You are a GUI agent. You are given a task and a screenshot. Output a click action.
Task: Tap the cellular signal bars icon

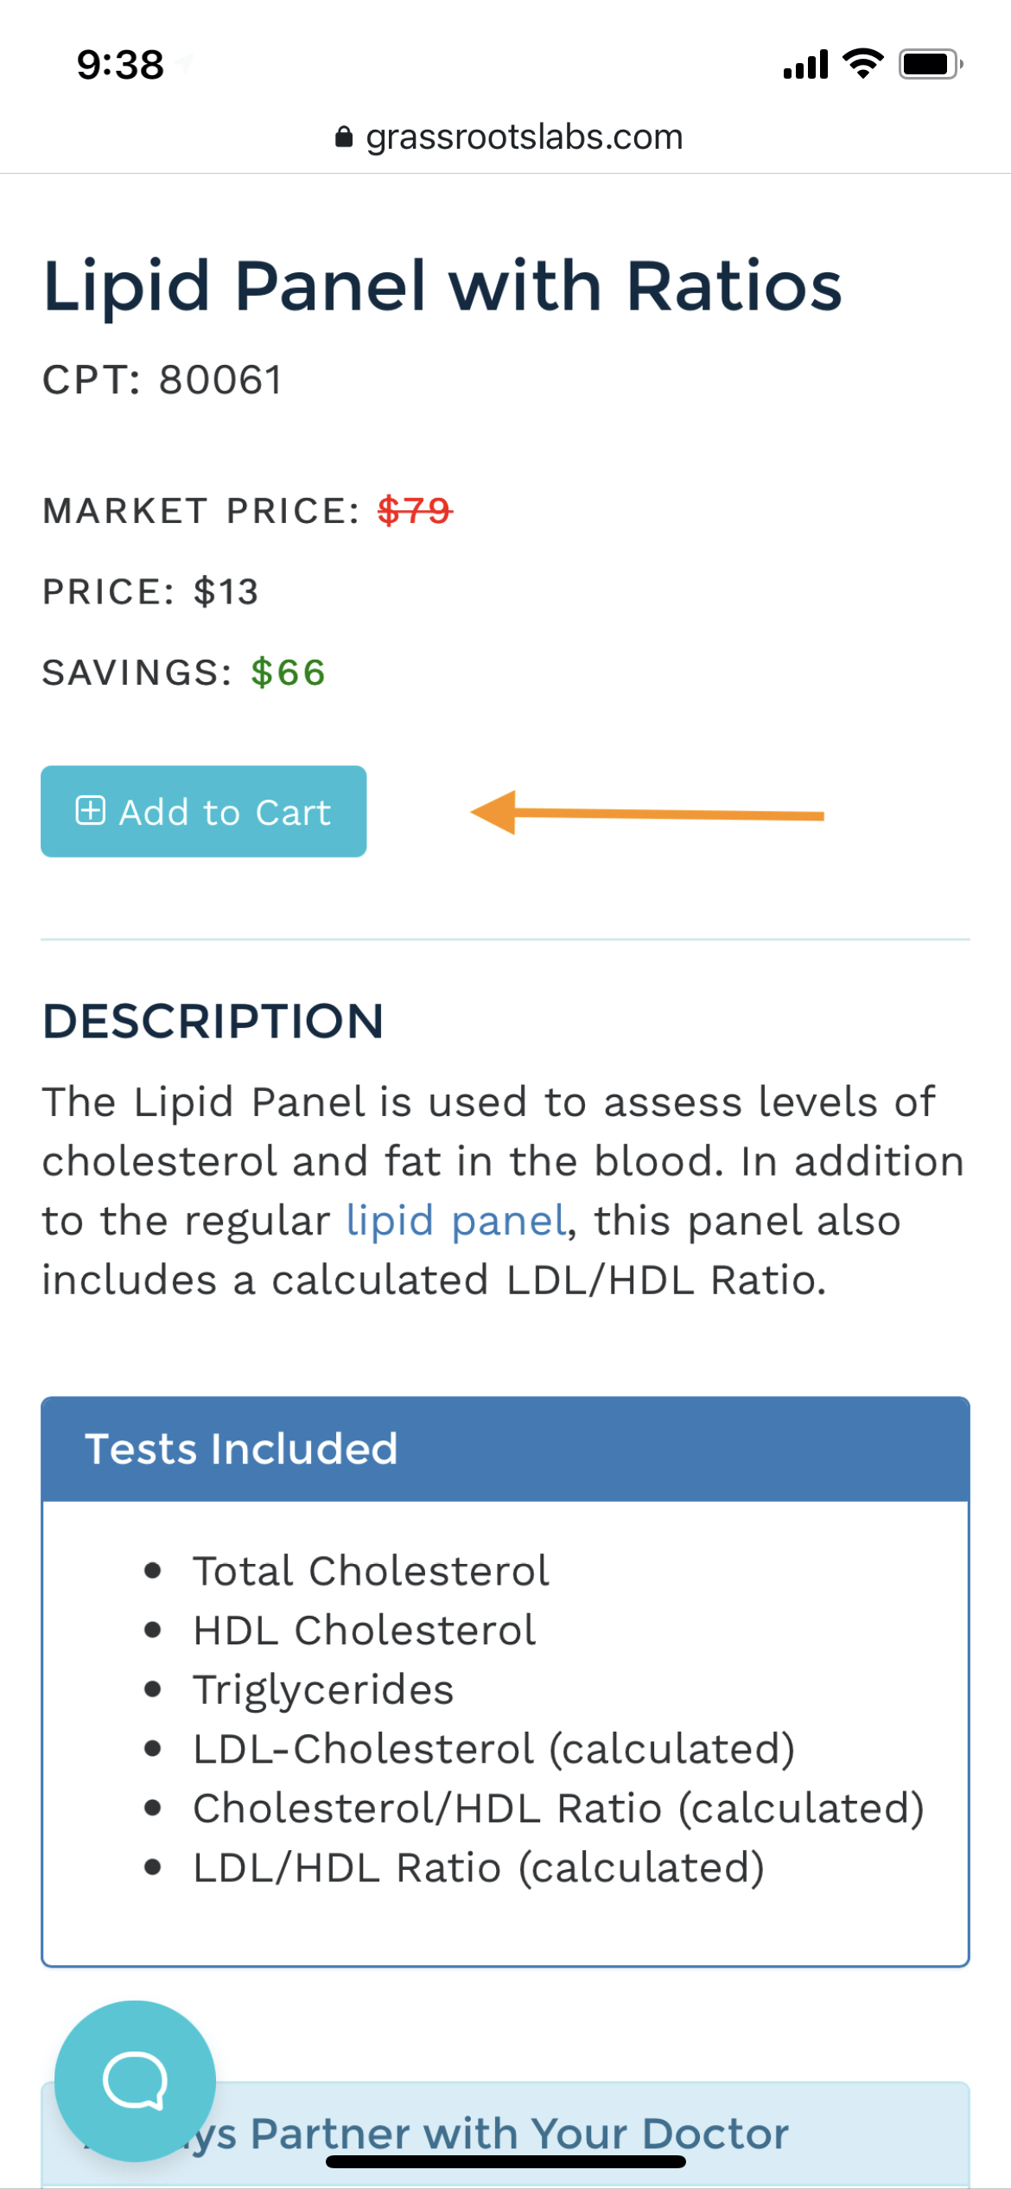click(x=805, y=65)
